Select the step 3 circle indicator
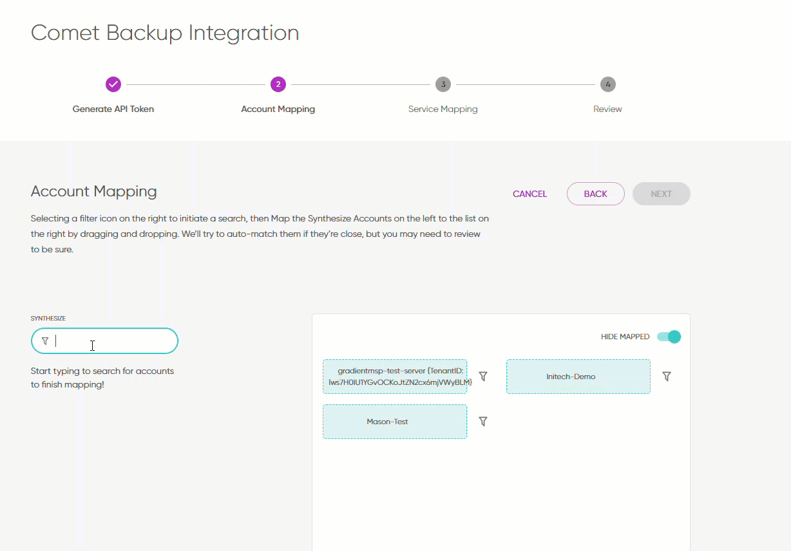791x551 pixels. click(x=443, y=84)
